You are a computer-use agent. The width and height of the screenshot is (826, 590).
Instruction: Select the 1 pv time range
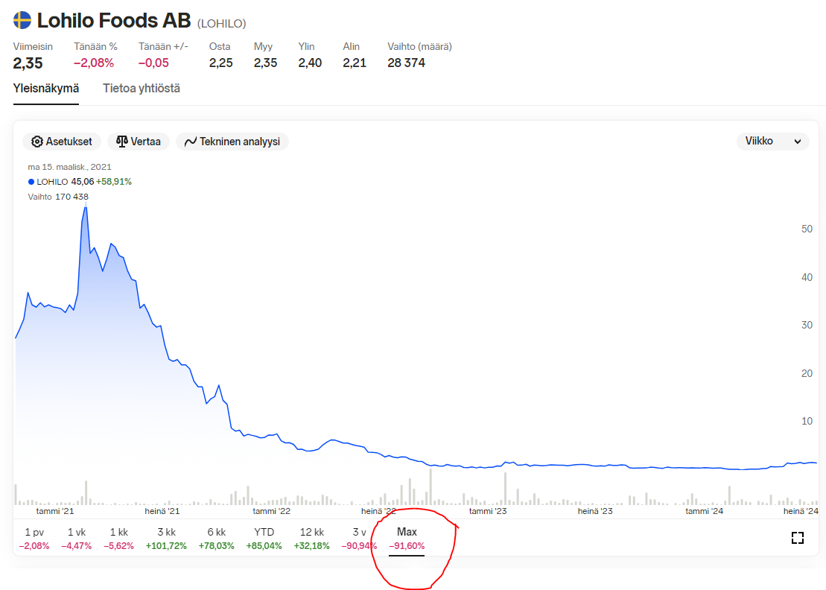pyautogui.click(x=34, y=539)
